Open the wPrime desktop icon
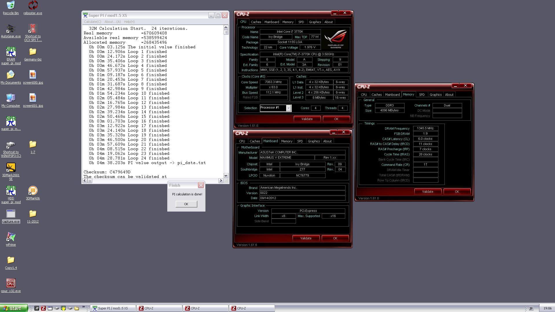Viewport: 555px width, 312px height. (x=11, y=237)
